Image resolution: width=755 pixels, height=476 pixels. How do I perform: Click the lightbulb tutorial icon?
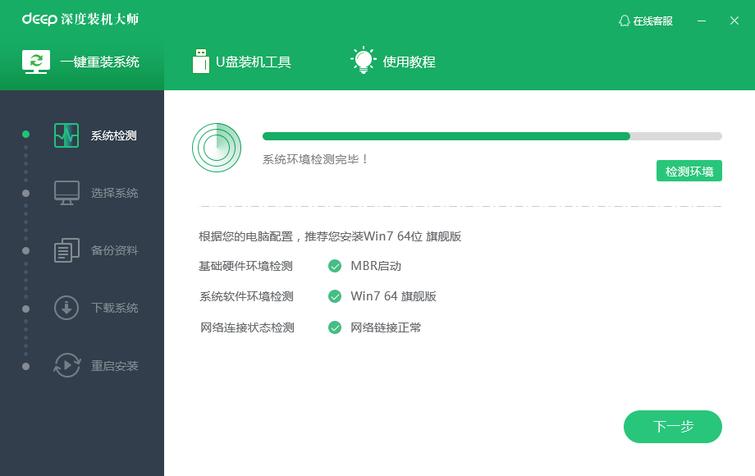(364, 62)
